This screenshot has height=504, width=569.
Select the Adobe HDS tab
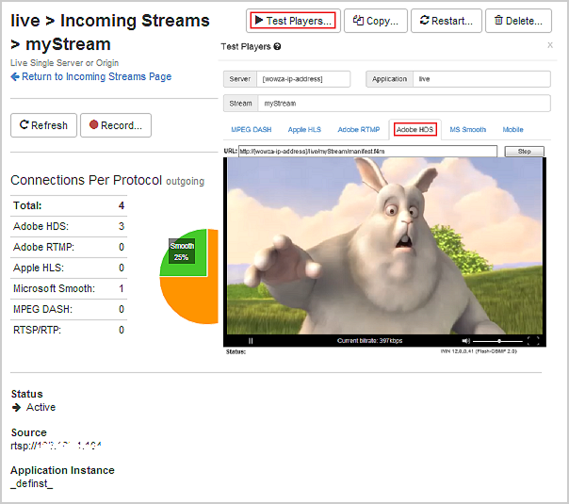[x=415, y=130]
